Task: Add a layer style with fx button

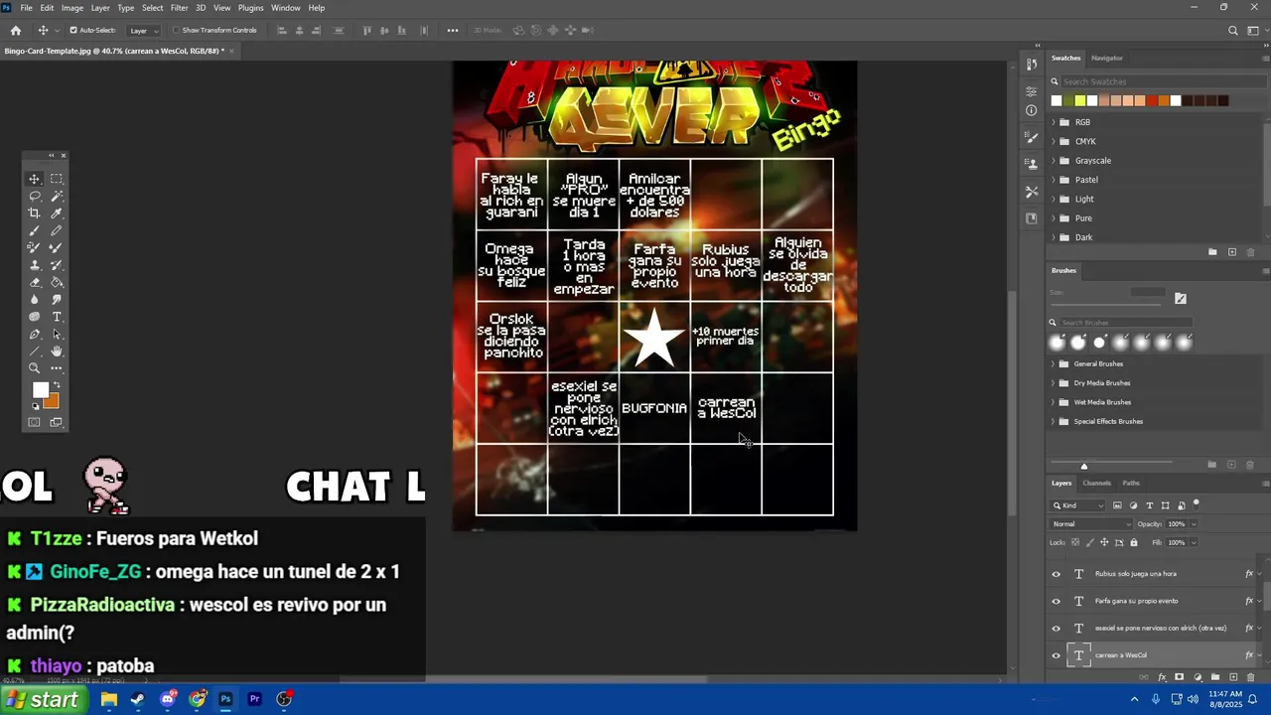Action: point(1162,677)
